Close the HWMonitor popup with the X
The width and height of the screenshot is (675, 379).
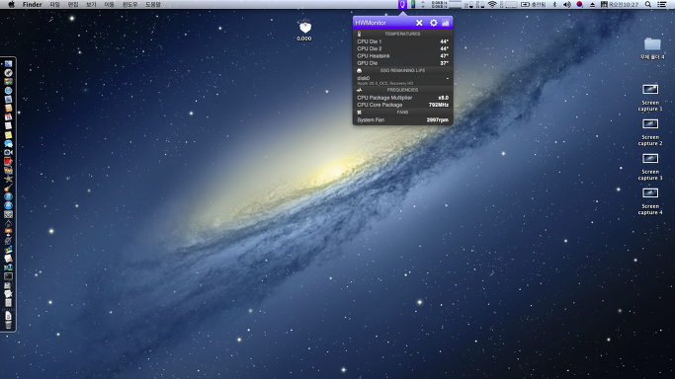coord(419,23)
